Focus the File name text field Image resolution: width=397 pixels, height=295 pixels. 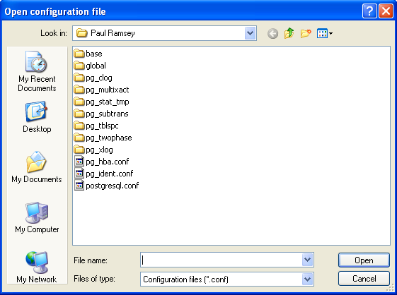click(221, 260)
